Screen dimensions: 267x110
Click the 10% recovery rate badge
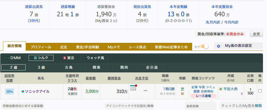(x=10, y=91)
